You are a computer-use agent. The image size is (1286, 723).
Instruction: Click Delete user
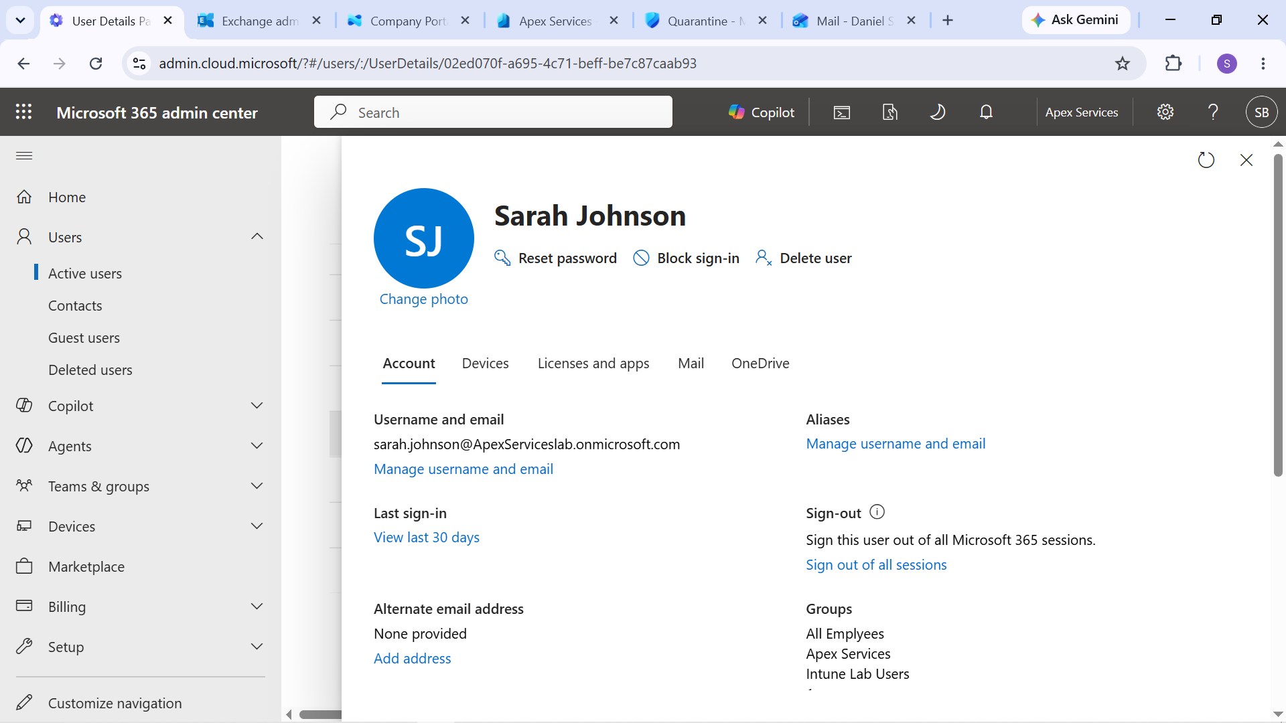(804, 258)
